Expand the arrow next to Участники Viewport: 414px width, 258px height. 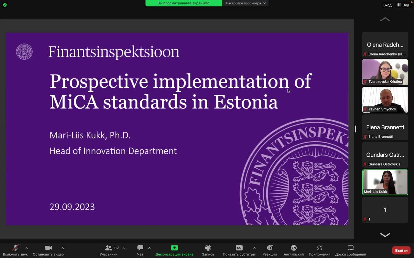[124, 248]
